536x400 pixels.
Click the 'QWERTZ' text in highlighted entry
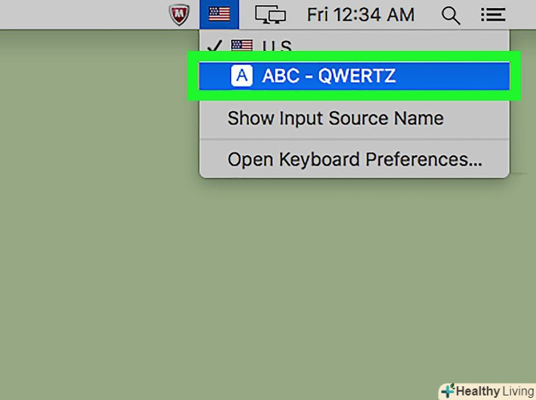click(x=356, y=75)
